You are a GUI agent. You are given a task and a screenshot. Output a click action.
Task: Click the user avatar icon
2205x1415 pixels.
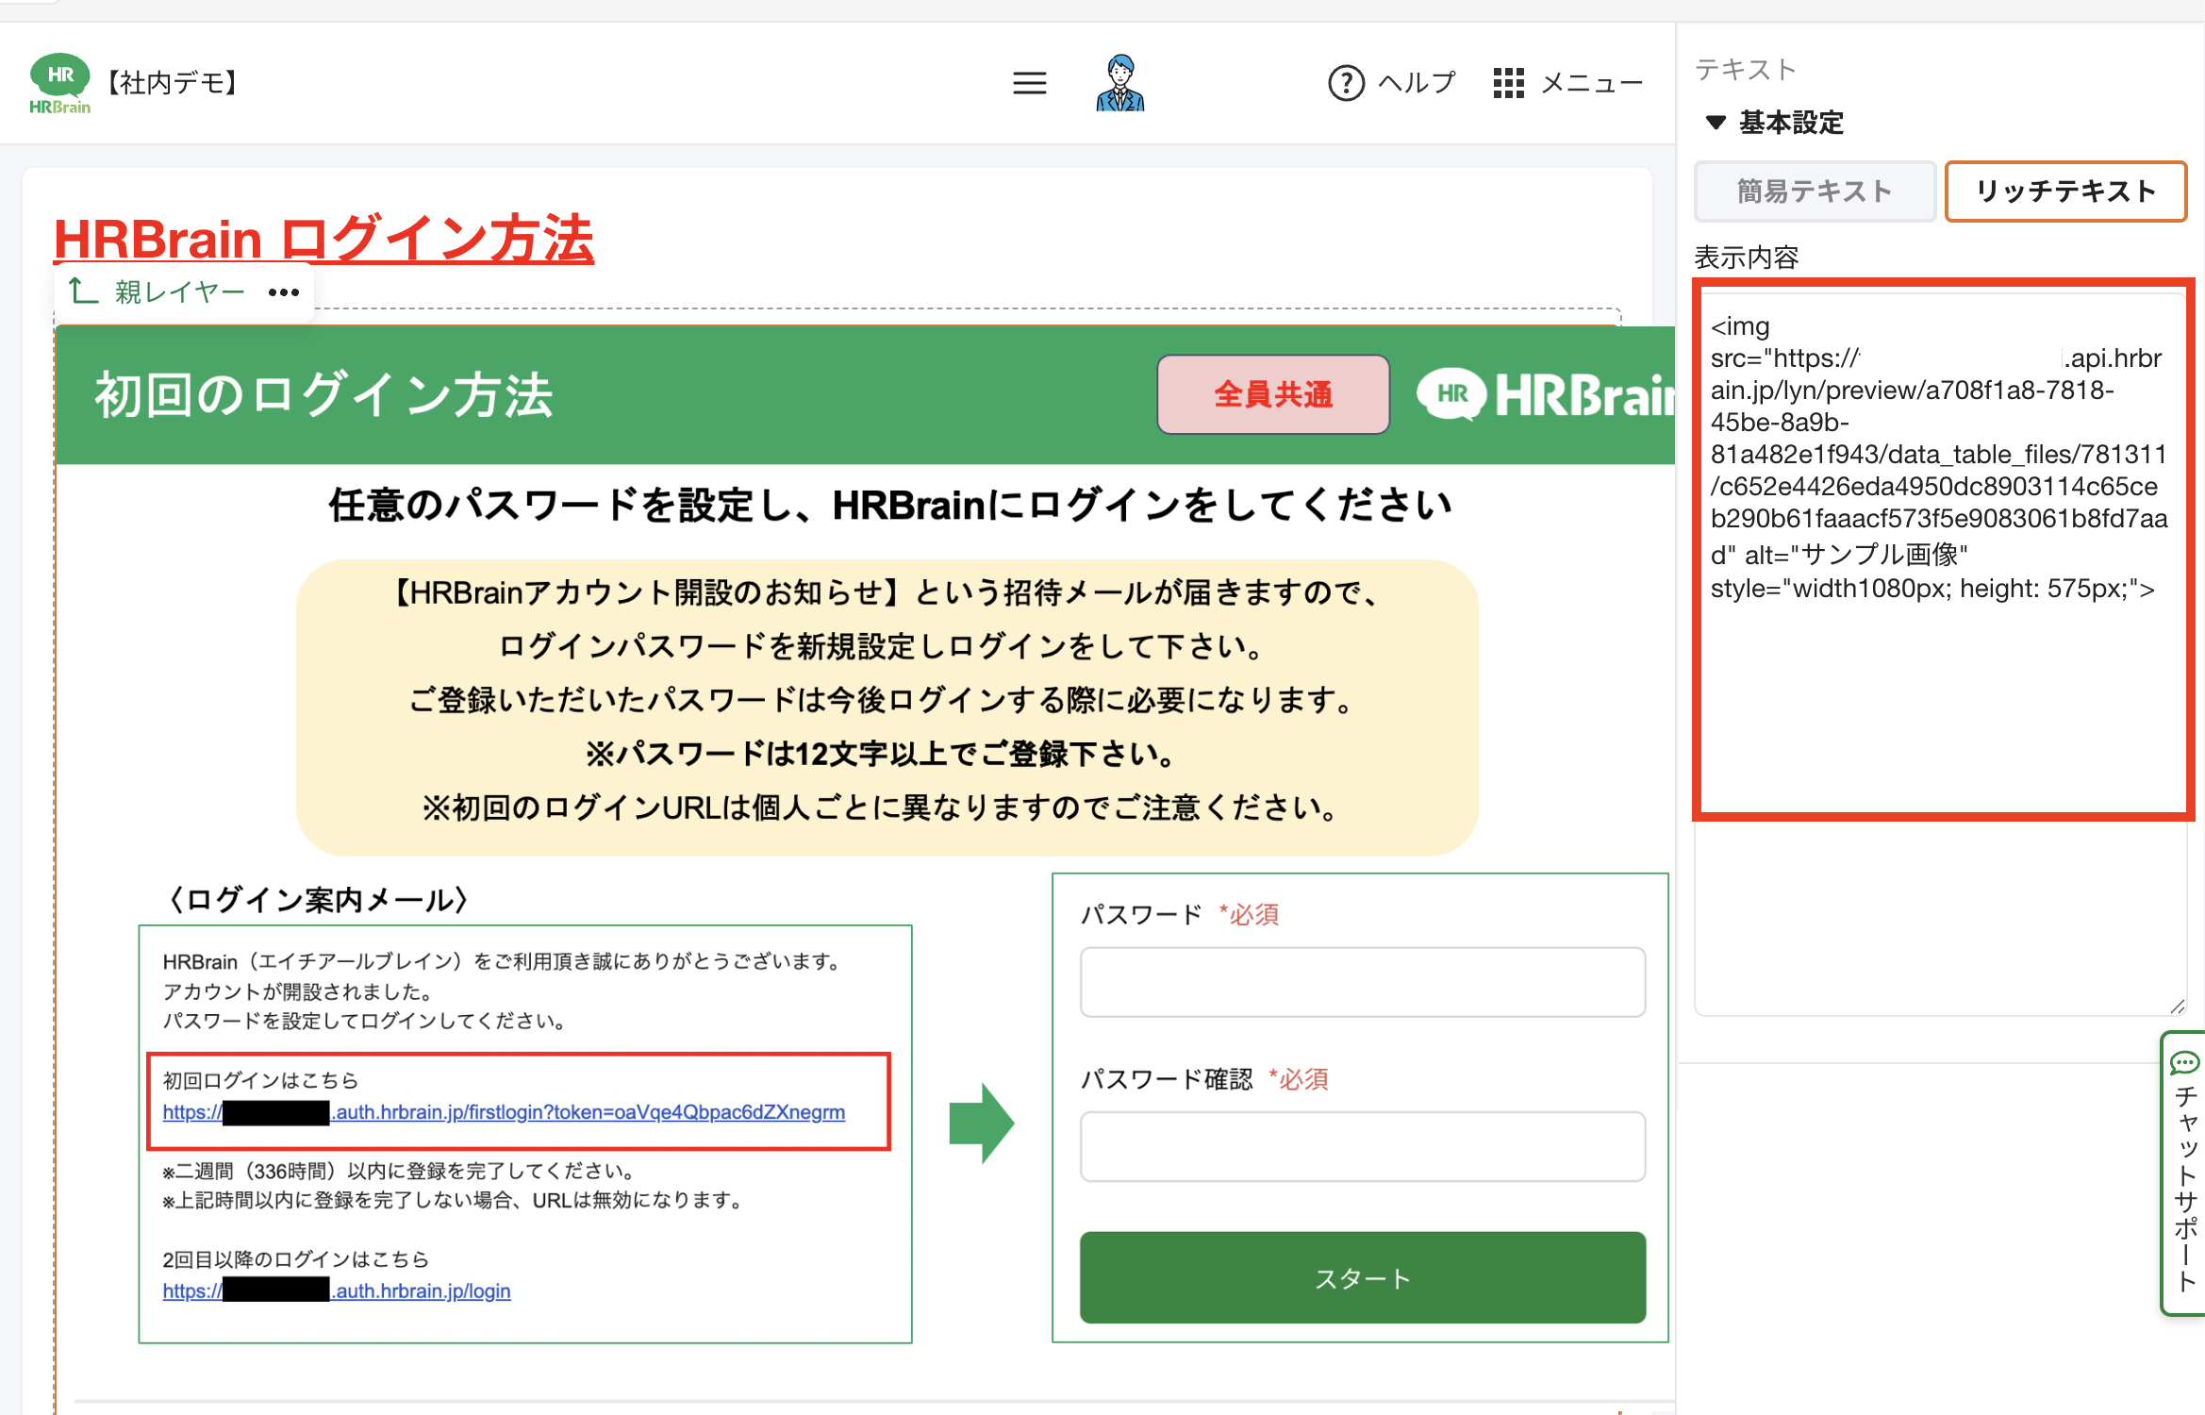1121,83
